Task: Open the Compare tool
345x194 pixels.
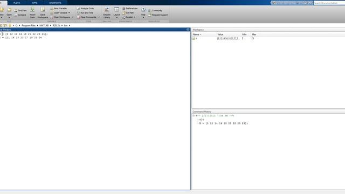Action: pos(20,15)
